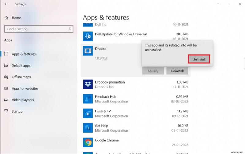Click the Dell Update for Windows Universal app icon
245x154 pixels.
(x=88, y=36)
